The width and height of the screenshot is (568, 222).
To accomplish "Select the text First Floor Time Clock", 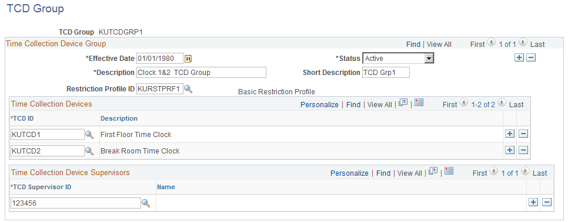I will pyautogui.click(x=136, y=135).
